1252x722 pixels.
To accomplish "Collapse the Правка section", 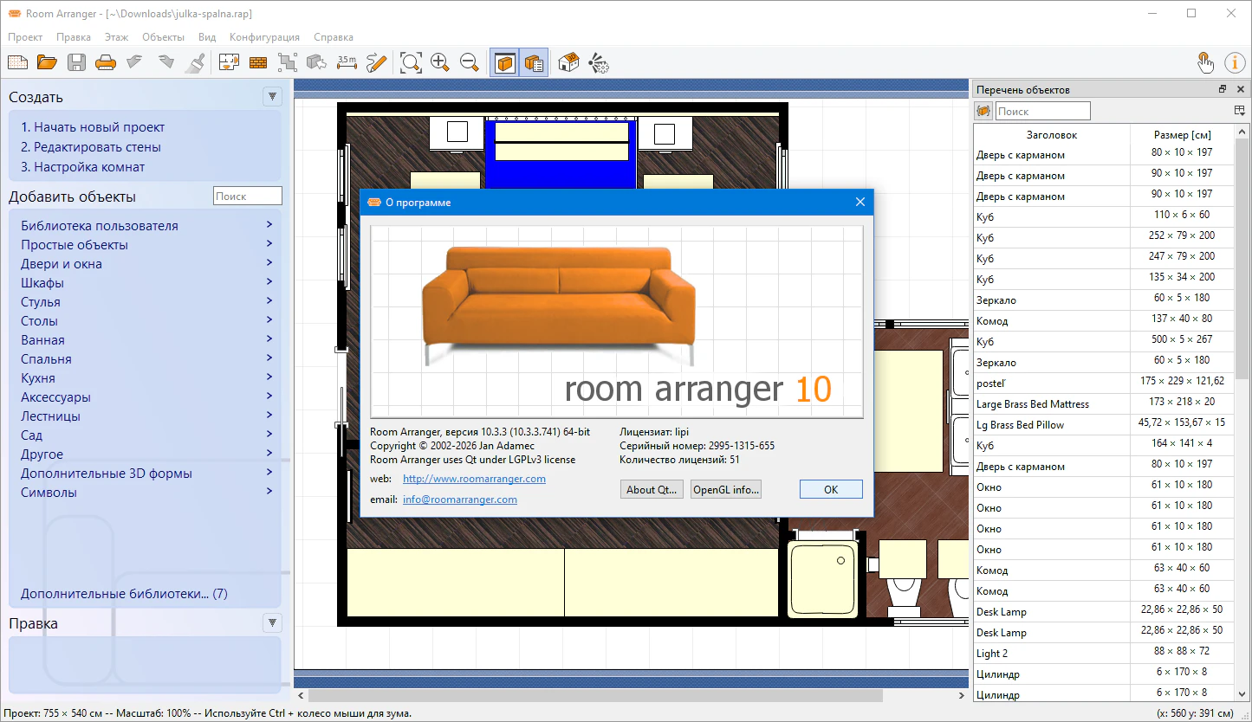I will coord(273,623).
